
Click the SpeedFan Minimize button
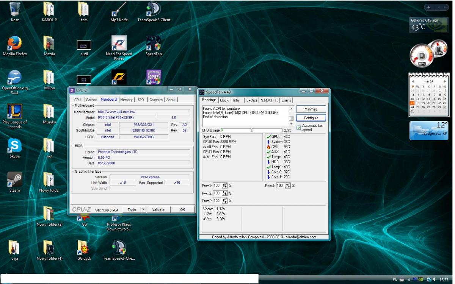311,109
